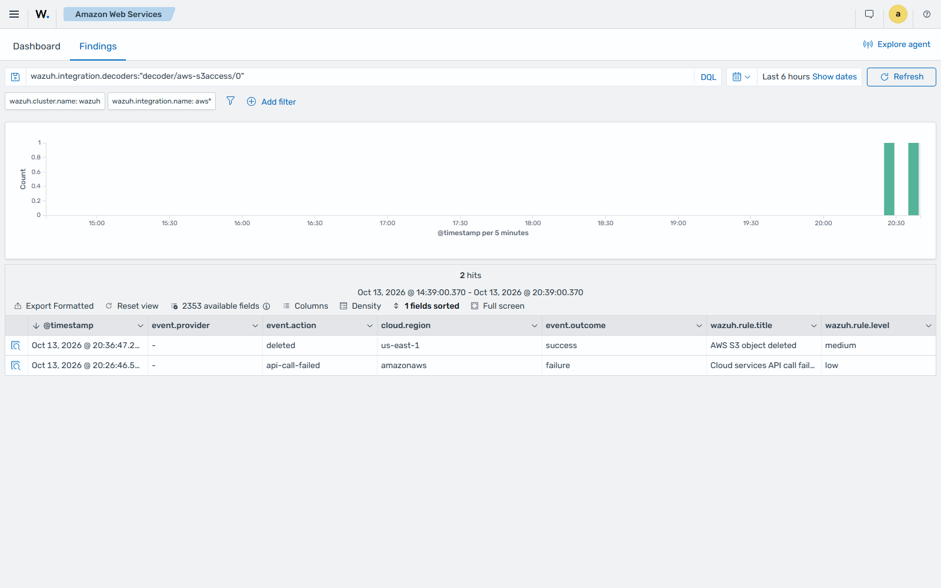Inspect document for 20:26:46 row
The image size is (941, 588).
pyautogui.click(x=16, y=366)
